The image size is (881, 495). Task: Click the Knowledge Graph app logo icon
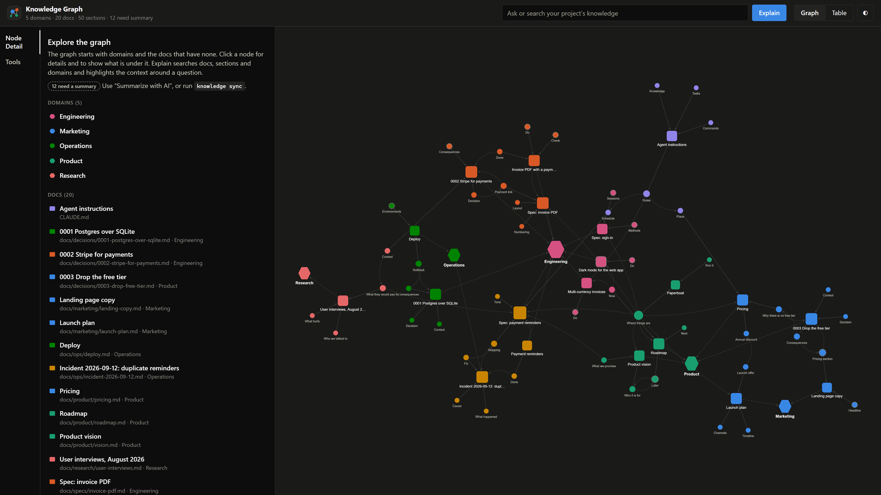click(x=14, y=13)
